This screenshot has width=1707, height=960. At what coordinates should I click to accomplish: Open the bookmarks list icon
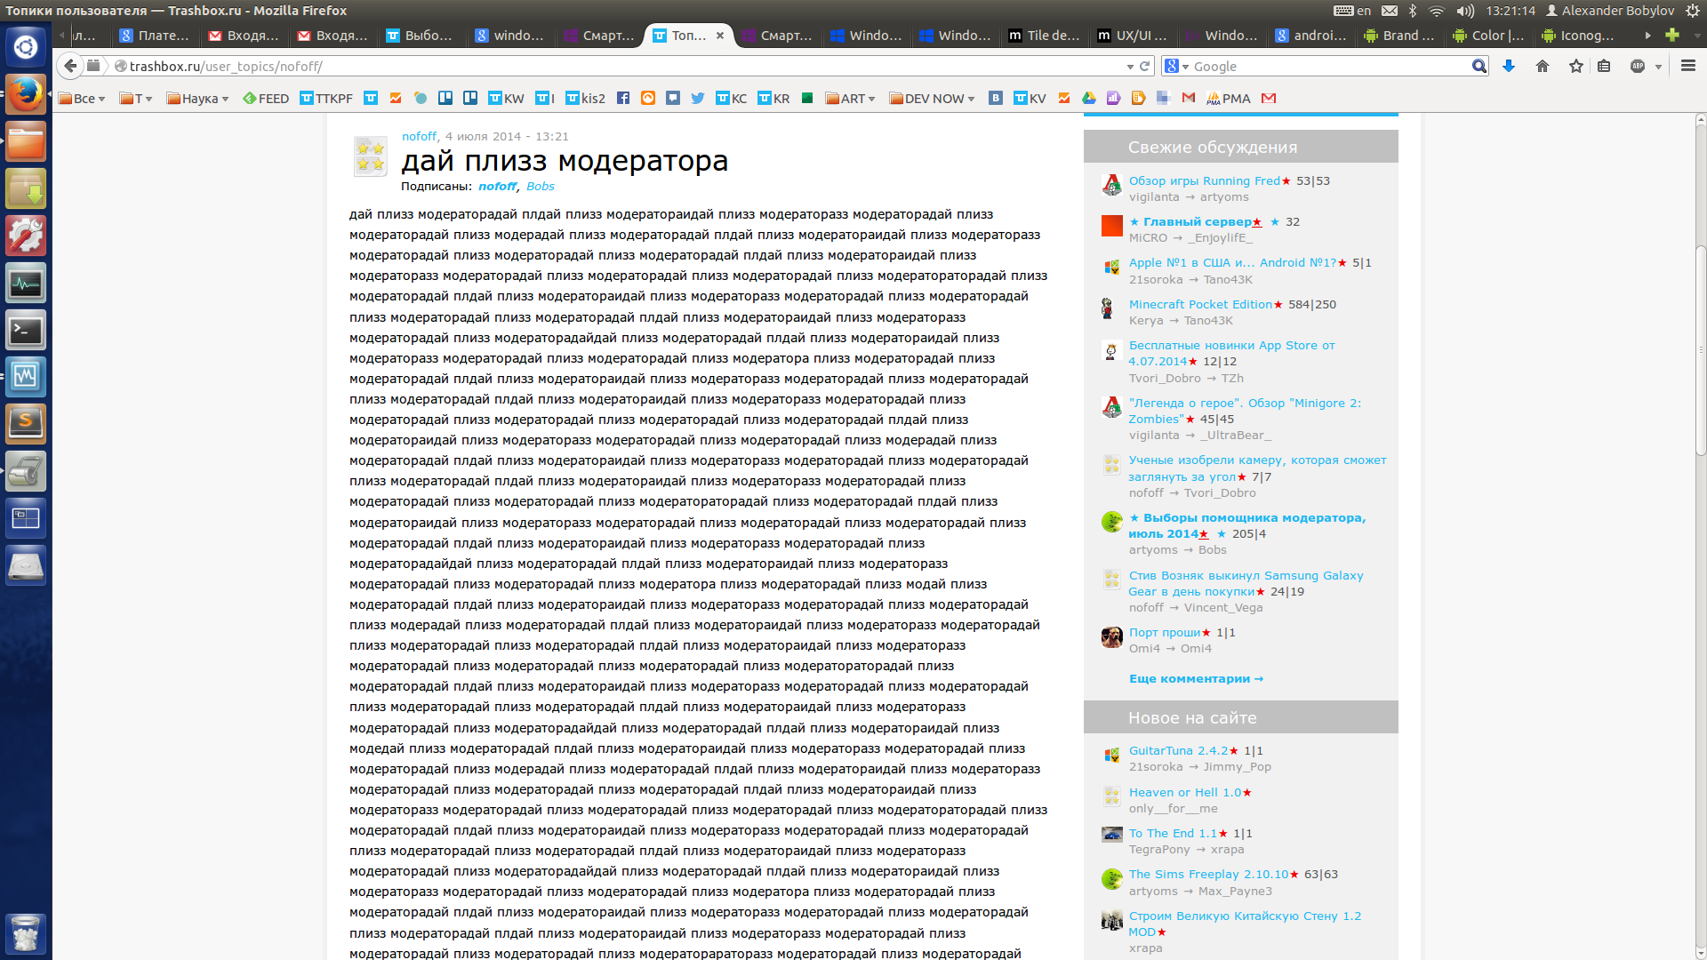click(1604, 66)
